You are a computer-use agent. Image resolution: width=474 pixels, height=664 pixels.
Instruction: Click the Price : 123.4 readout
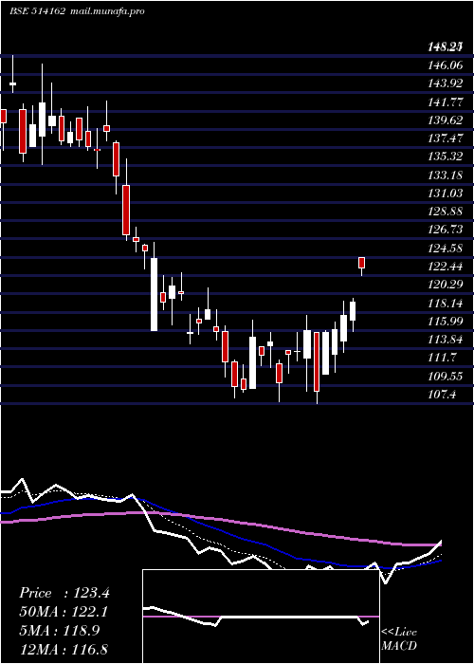(64, 593)
